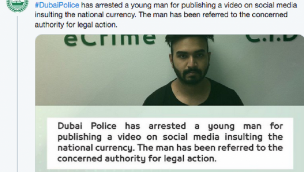Click "insulting the" in the image caption

click(x=254, y=137)
